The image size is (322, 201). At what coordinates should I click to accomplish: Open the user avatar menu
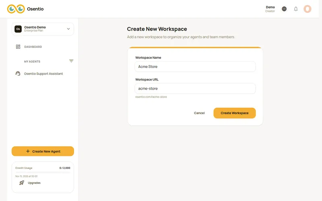(308, 9)
